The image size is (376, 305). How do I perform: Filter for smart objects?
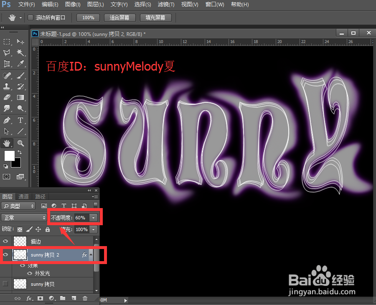click(84, 206)
